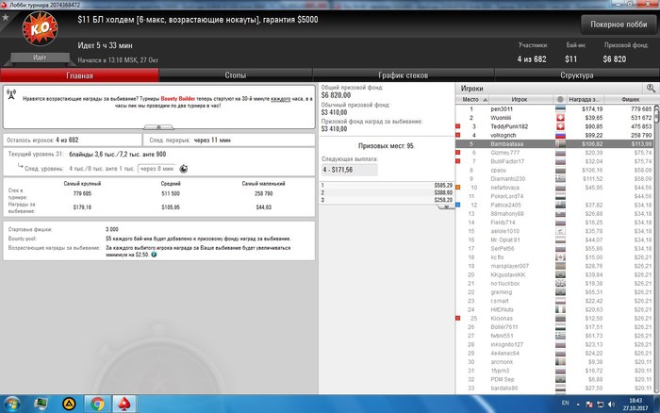This screenshot has width=660, height=413.
Task: Click the K.O. tournament logo
Action: (x=40, y=28)
